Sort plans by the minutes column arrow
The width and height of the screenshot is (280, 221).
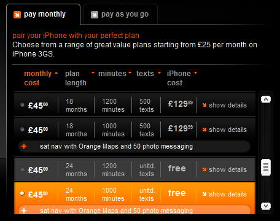click(x=130, y=73)
